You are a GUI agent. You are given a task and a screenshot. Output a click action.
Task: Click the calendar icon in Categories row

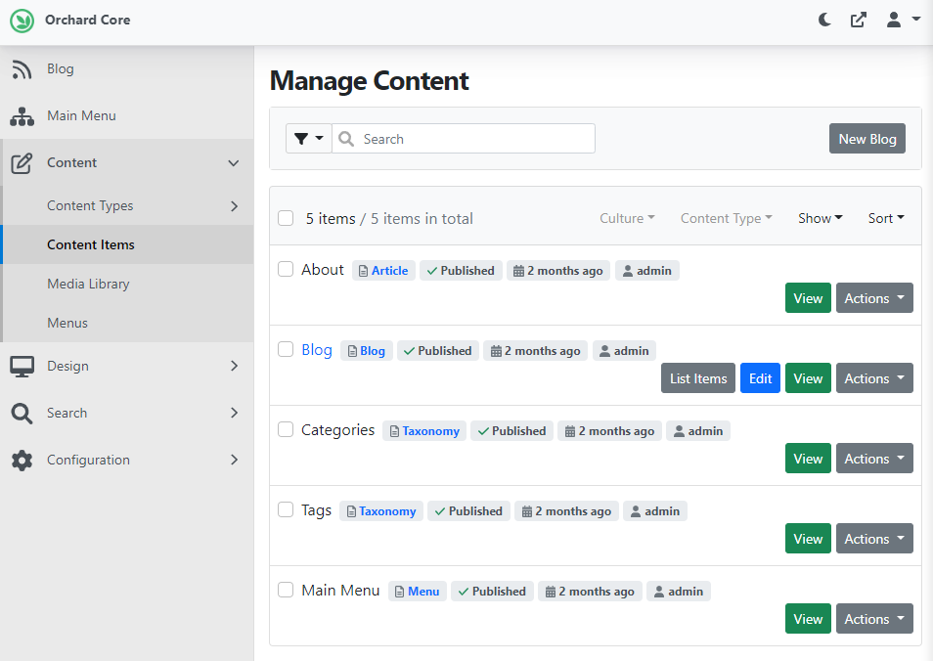570,431
